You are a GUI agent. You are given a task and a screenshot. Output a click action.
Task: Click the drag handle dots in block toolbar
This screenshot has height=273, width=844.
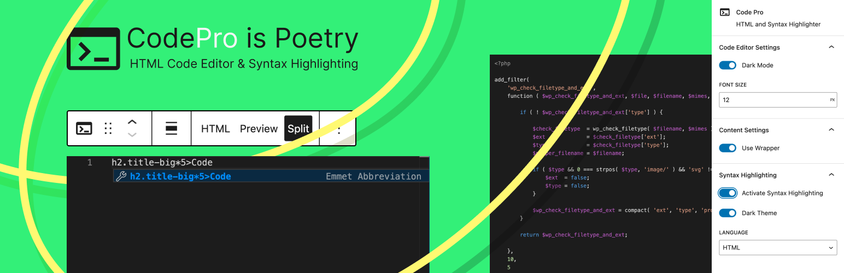pos(108,129)
